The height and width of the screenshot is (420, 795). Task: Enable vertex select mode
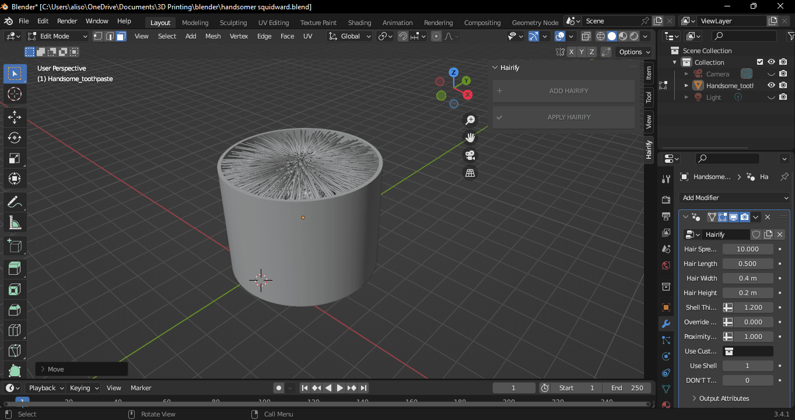pos(98,36)
